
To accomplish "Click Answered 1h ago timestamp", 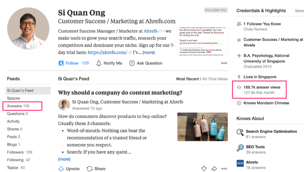I will [87, 108].
